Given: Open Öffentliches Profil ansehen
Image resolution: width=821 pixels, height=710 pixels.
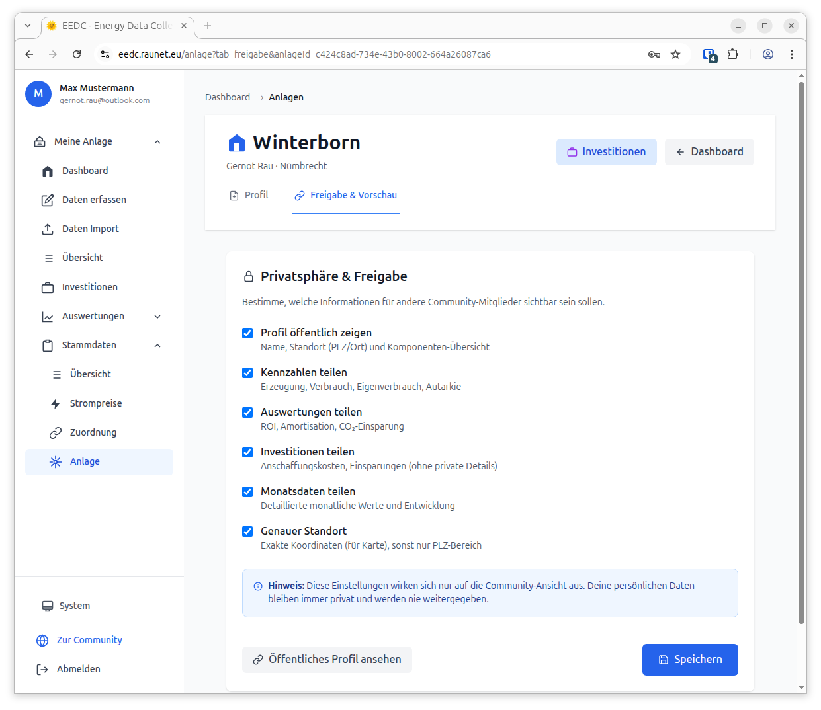Looking at the screenshot, I should click(327, 660).
